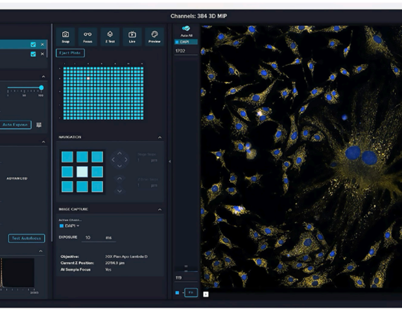Viewport: 402px width, 311px height.
Task: Select bottom-left field in navigation grid
Action: coord(67,187)
